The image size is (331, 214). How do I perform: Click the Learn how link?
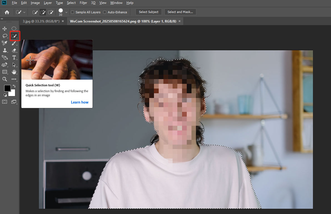[79, 102]
